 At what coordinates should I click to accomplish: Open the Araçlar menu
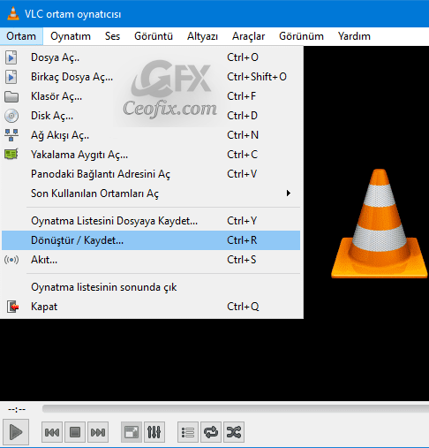pyautogui.click(x=248, y=36)
